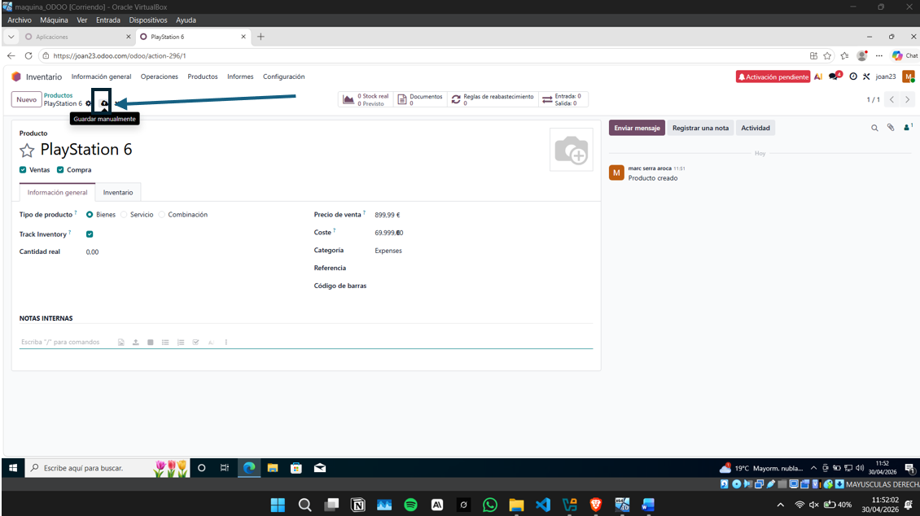Screen dimensions: 920x516
Task: Open the Odoo AI assistant icon
Action: pos(818,77)
